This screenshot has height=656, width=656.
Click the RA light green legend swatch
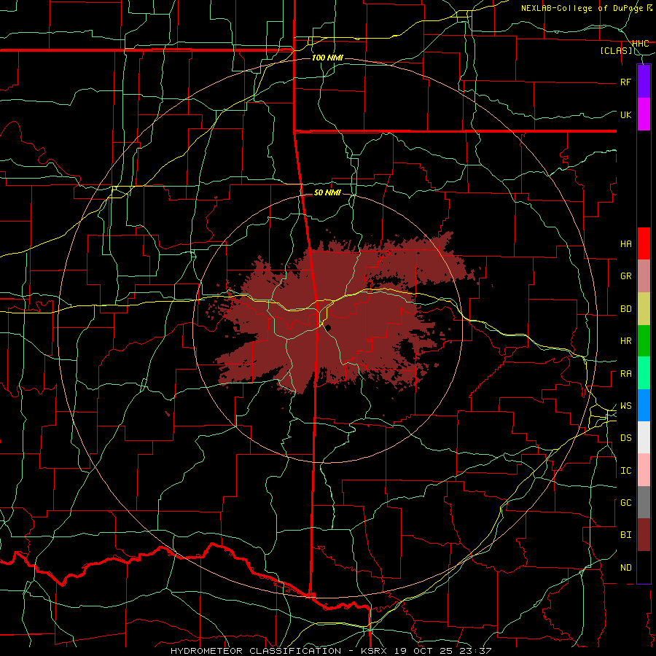click(x=644, y=373)
